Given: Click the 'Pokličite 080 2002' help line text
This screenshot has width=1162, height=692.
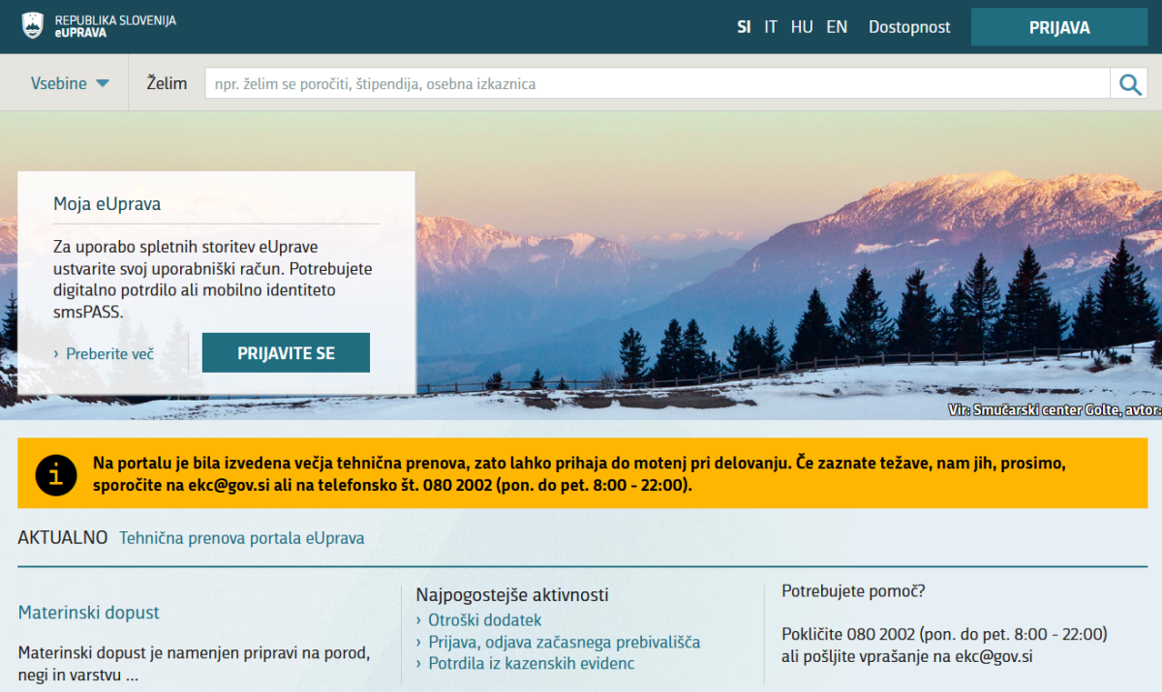Looking at the screenshot, I should point(944,635).
